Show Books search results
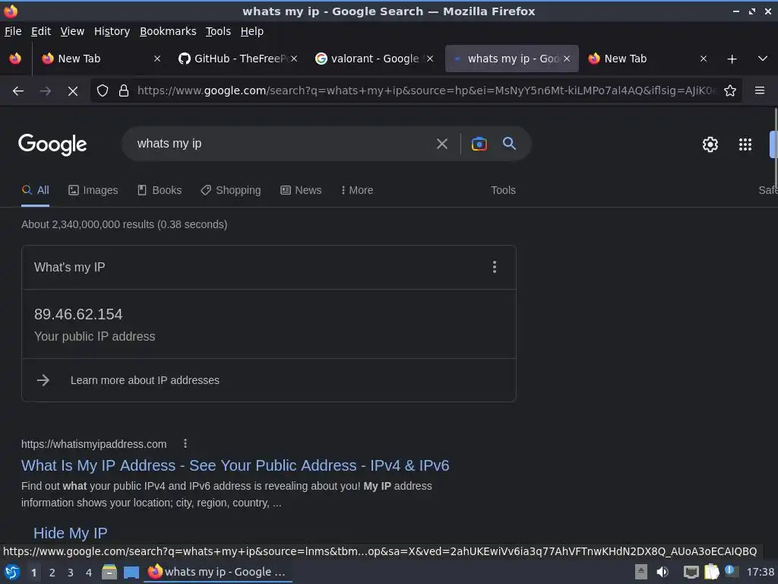Image resolution: width=778 pixels, height=584 pixels. (x=160, y=190)
